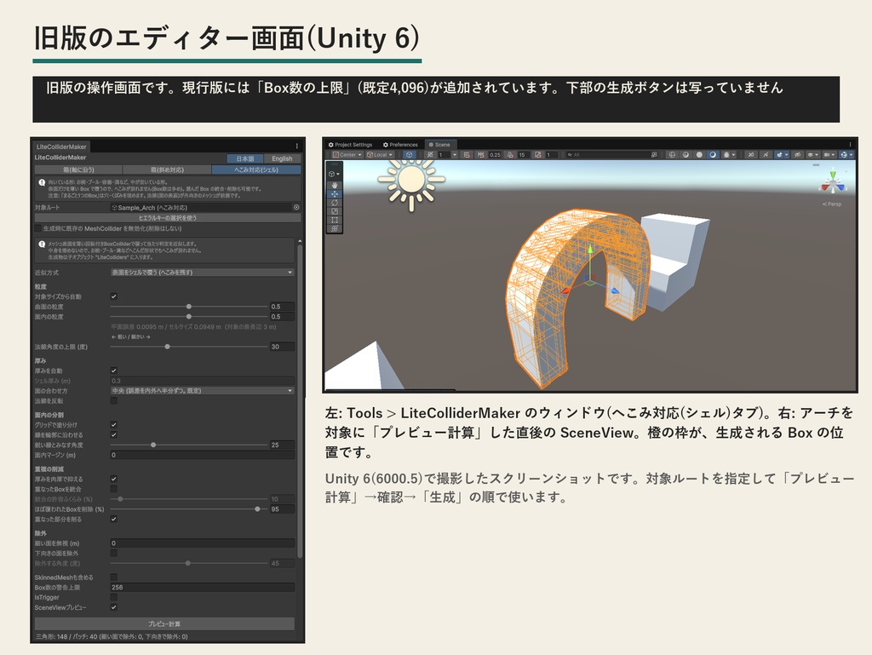Open the scene camera settings dropdown
872x655 pixels.
click(x=829, y=154)
